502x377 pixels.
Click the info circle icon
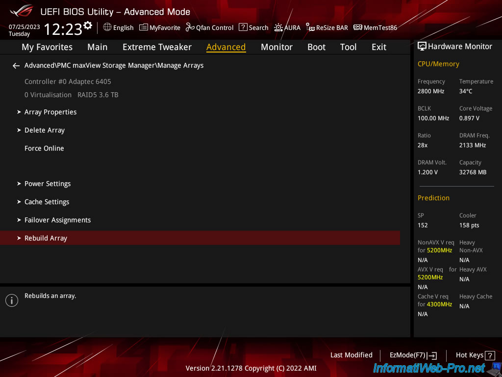point(12,300)
